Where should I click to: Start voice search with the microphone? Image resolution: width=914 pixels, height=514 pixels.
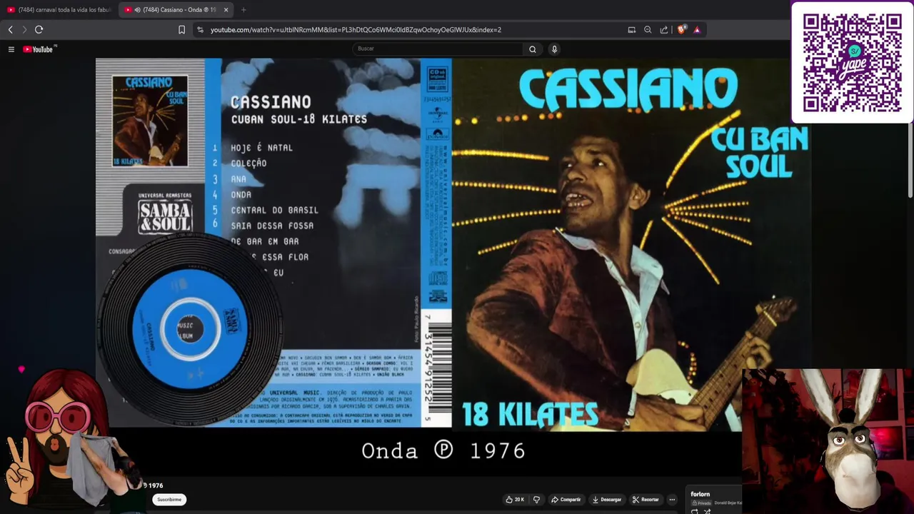[554, 49]
